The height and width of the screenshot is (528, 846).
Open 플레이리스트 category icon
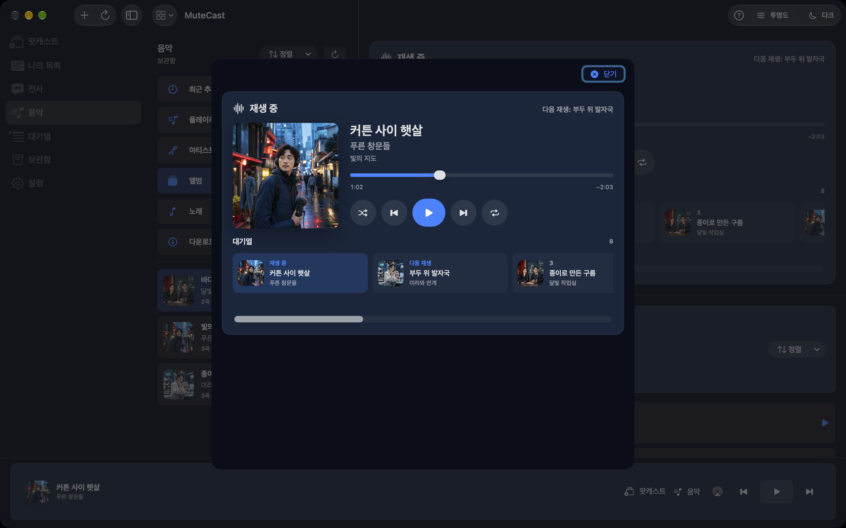click(x=173, y=120)
